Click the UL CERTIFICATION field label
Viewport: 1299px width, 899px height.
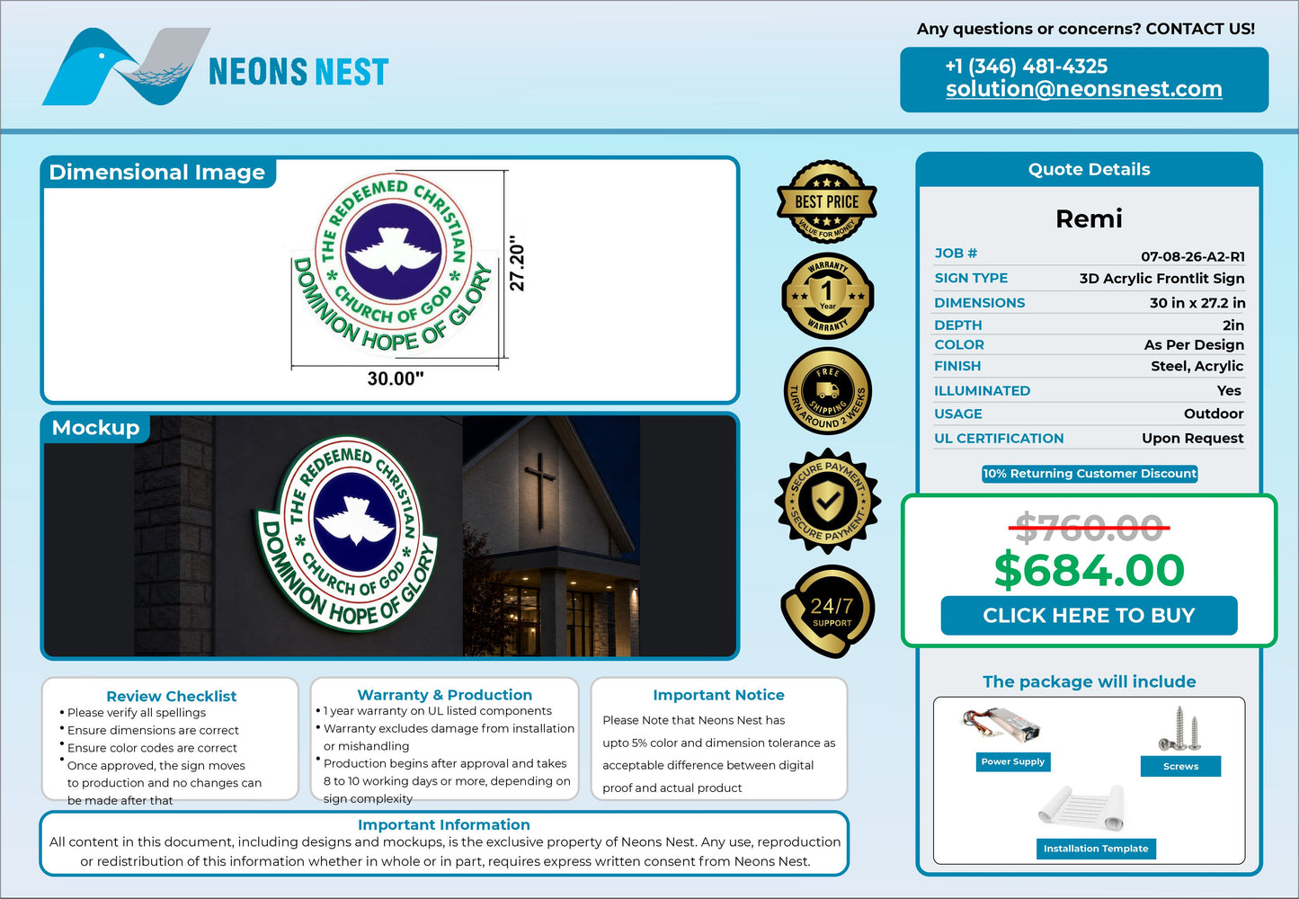999,439
